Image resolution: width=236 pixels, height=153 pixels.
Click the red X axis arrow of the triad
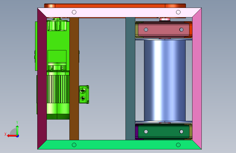tap(12, 136)
